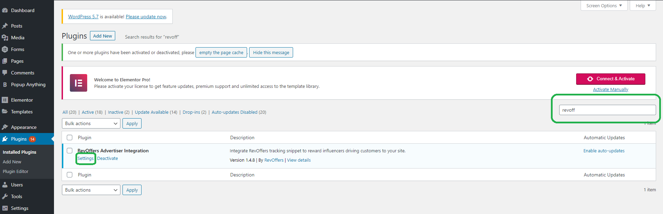663x214 pixels.
Task: Toggle select-all checkbox in table header
Action: pos(70,137)
